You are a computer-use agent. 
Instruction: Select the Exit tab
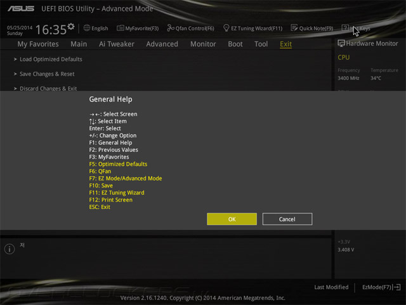pyautogui.click(x=286, y=44)
